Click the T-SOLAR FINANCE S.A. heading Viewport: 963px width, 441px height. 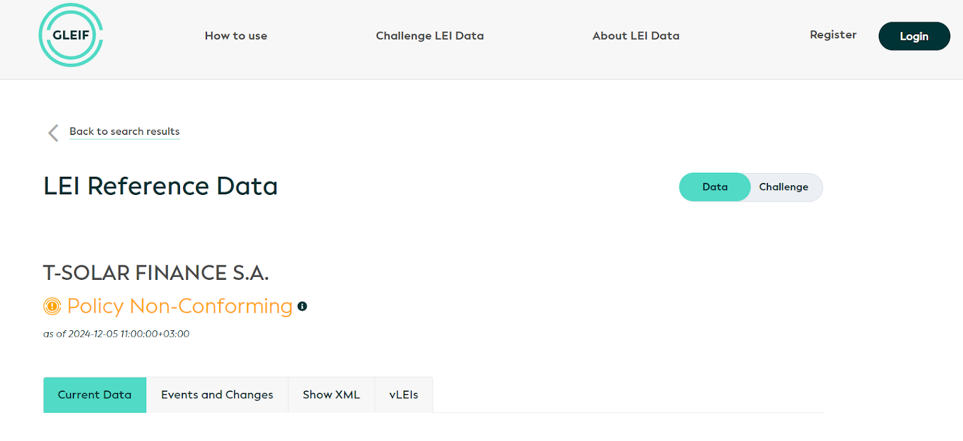[156, 273]
